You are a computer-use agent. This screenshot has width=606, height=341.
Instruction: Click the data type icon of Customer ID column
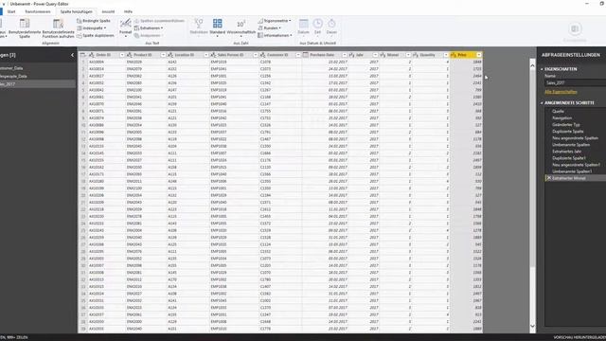click(263, 55)
